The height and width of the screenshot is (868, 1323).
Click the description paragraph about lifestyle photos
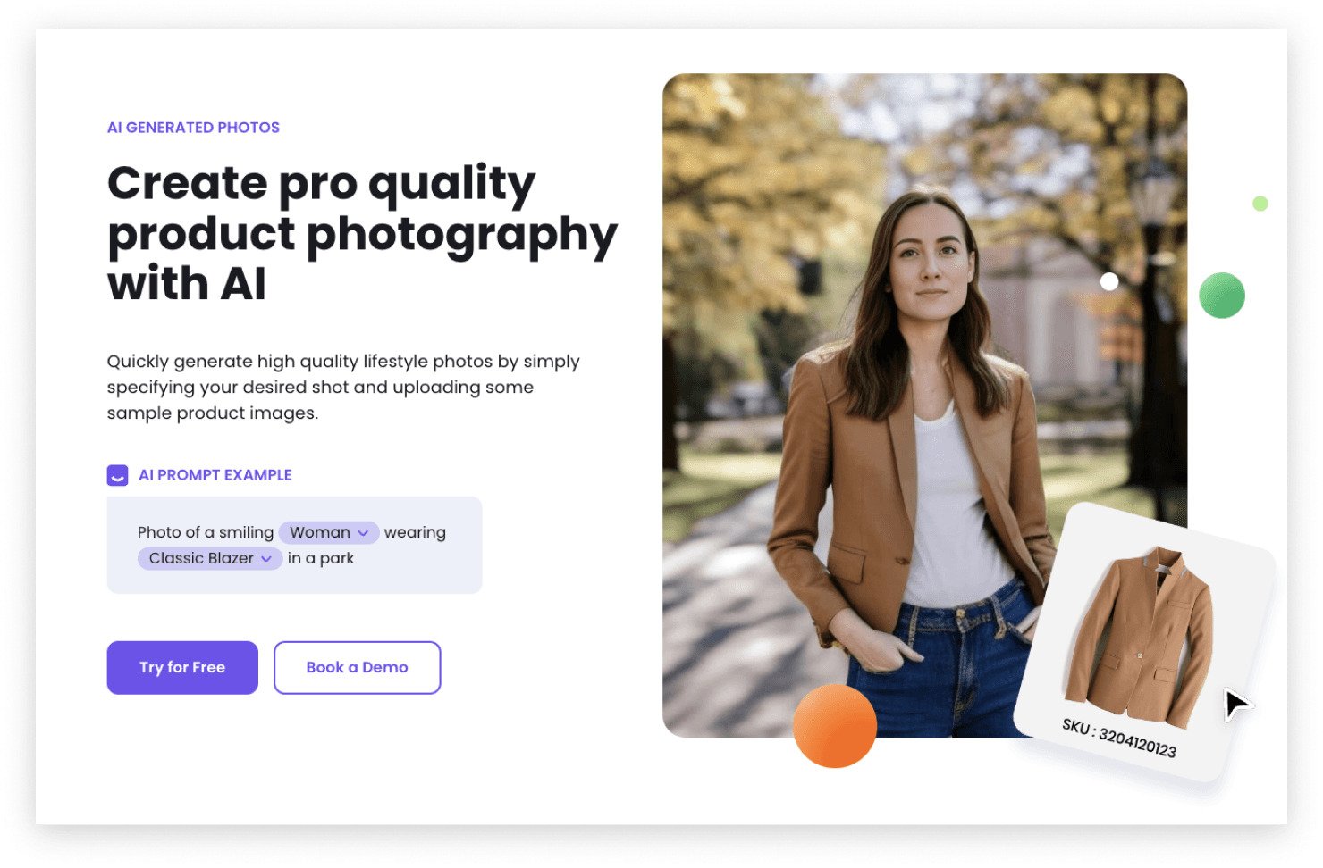pos(343,388)
